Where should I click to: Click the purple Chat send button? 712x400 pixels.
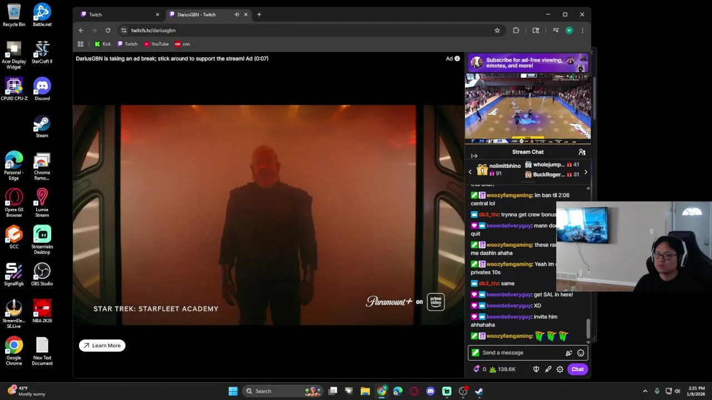click(x=577, y=369)
